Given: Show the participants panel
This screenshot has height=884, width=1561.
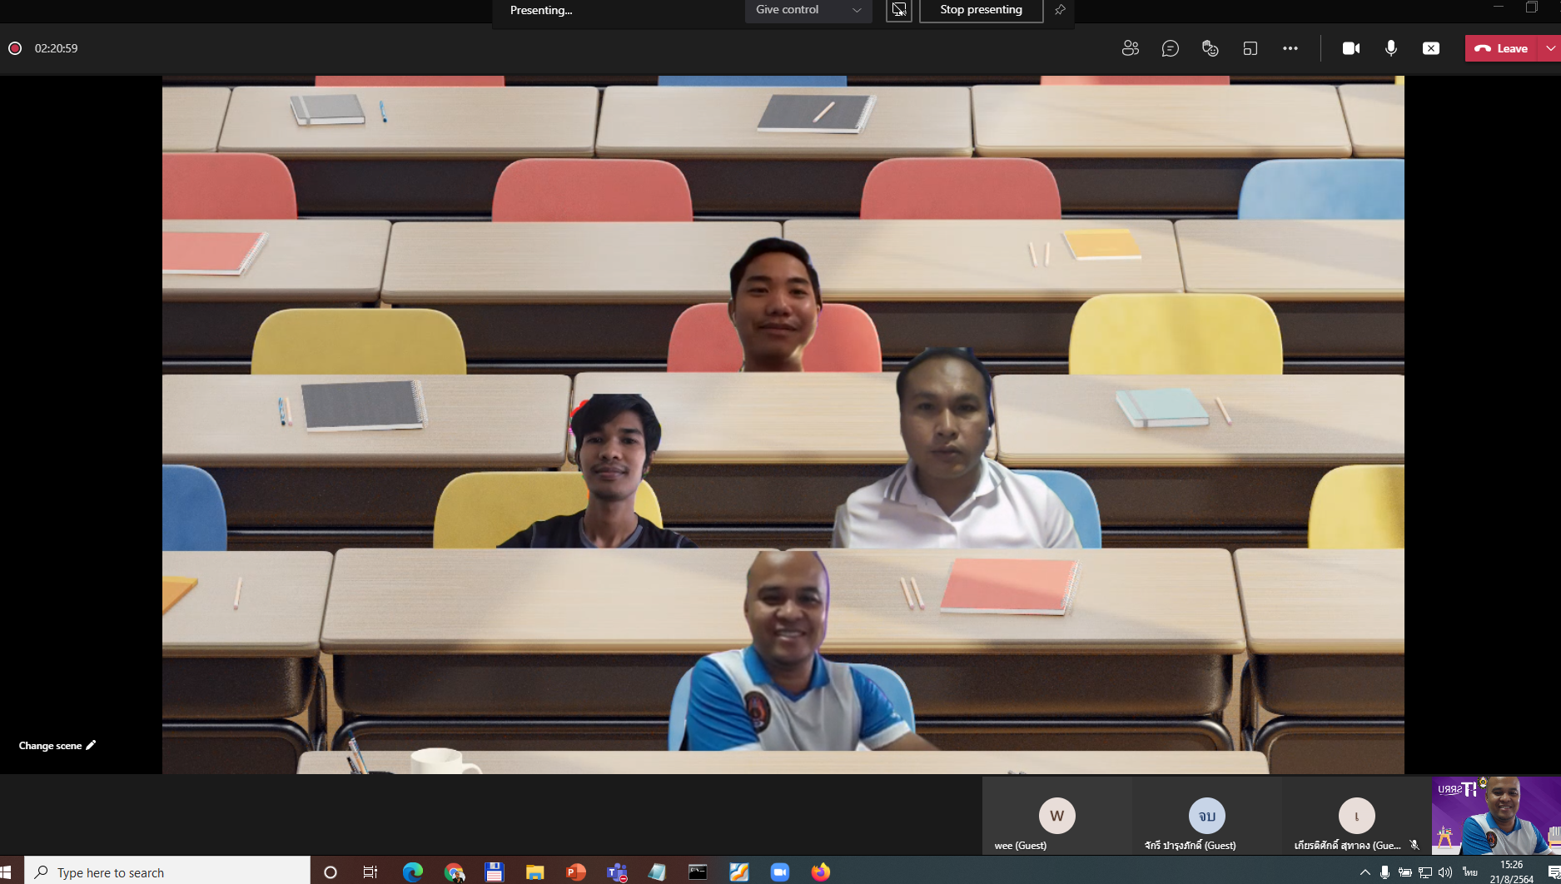Looking at the screenshot, I should click(1130, 48).
